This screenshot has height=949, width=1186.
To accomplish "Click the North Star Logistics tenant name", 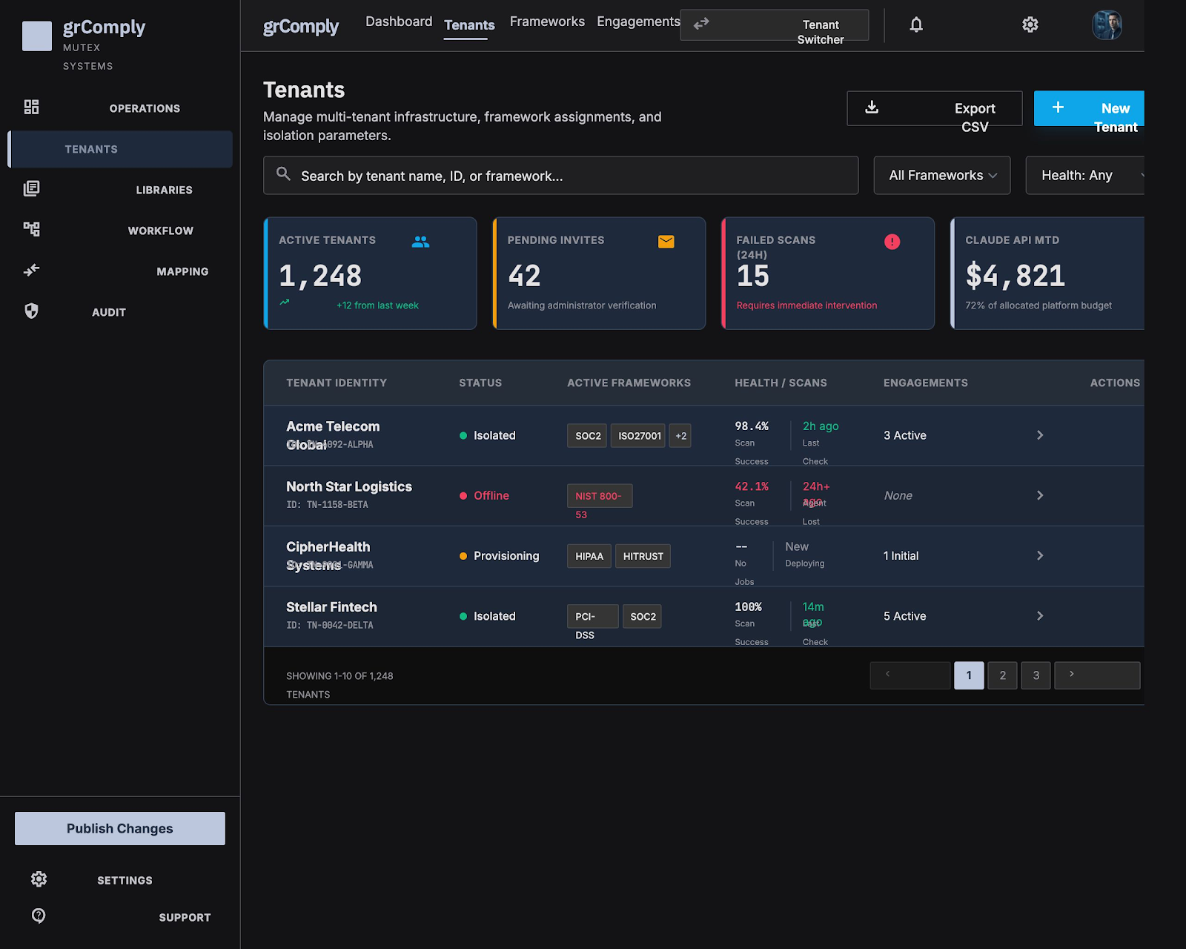I will [349, 487].
